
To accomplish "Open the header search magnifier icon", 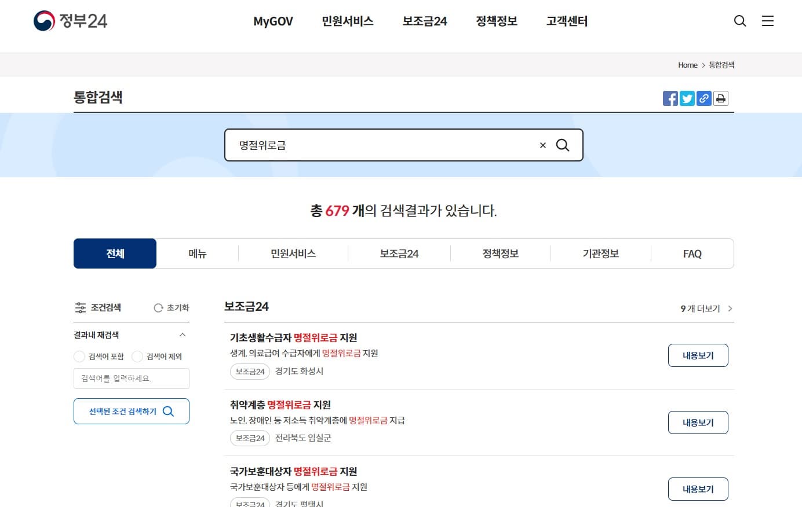I will (739, 21).
